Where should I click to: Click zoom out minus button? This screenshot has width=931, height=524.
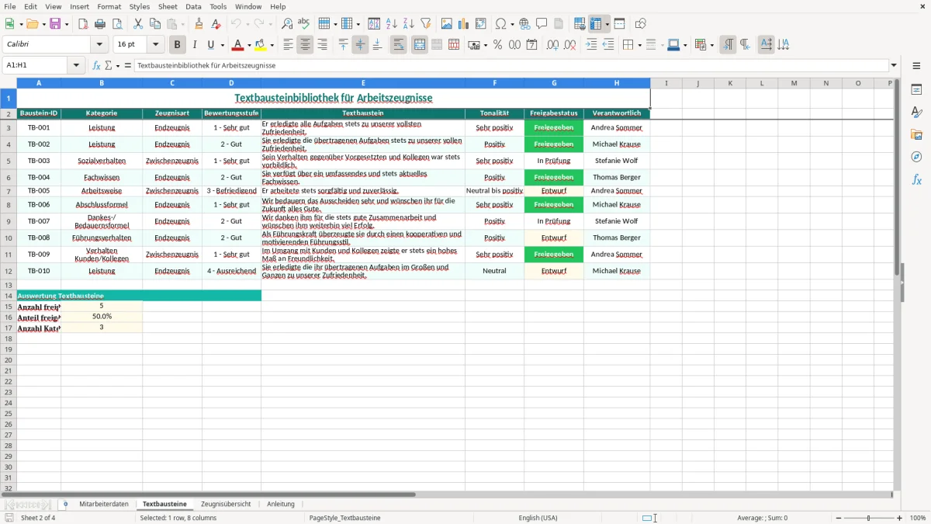838,518
